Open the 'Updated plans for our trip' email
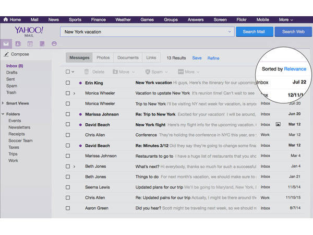Image resolution: width=313 pixels, height=235 pixels. pyautogui.click(x=184, y=187)
